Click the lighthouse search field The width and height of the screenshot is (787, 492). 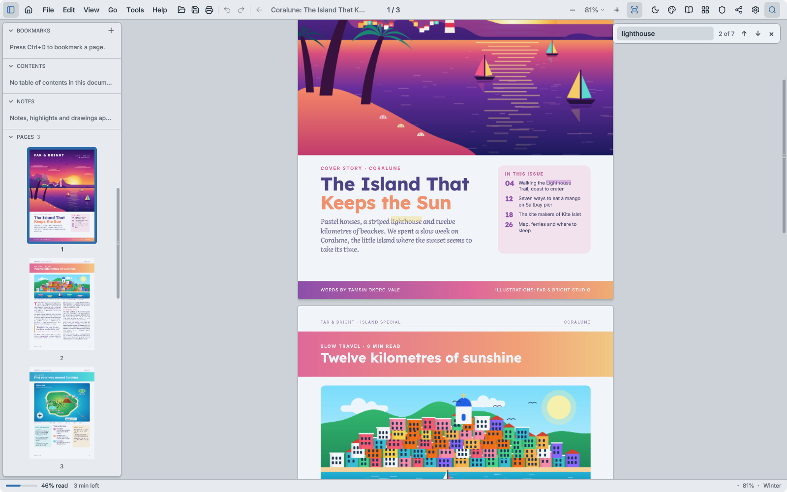665,33
